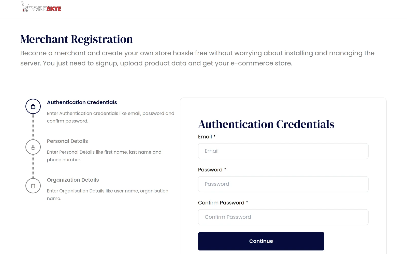407x254 pixels.
Task: Click the Merchant Registration page heading
Action: [77, 39]
